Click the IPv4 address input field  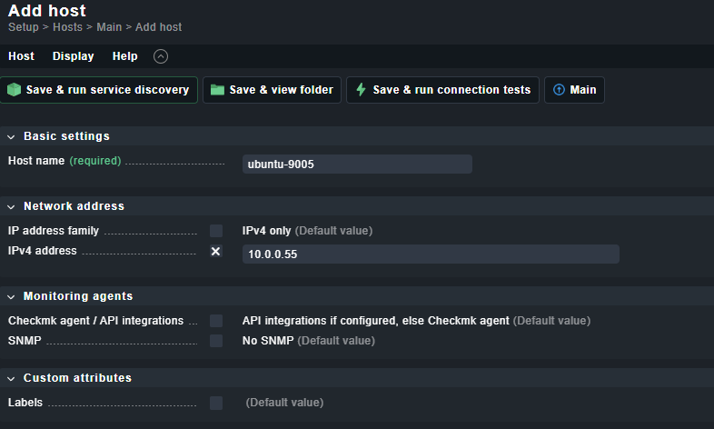[x=431, y=254]
